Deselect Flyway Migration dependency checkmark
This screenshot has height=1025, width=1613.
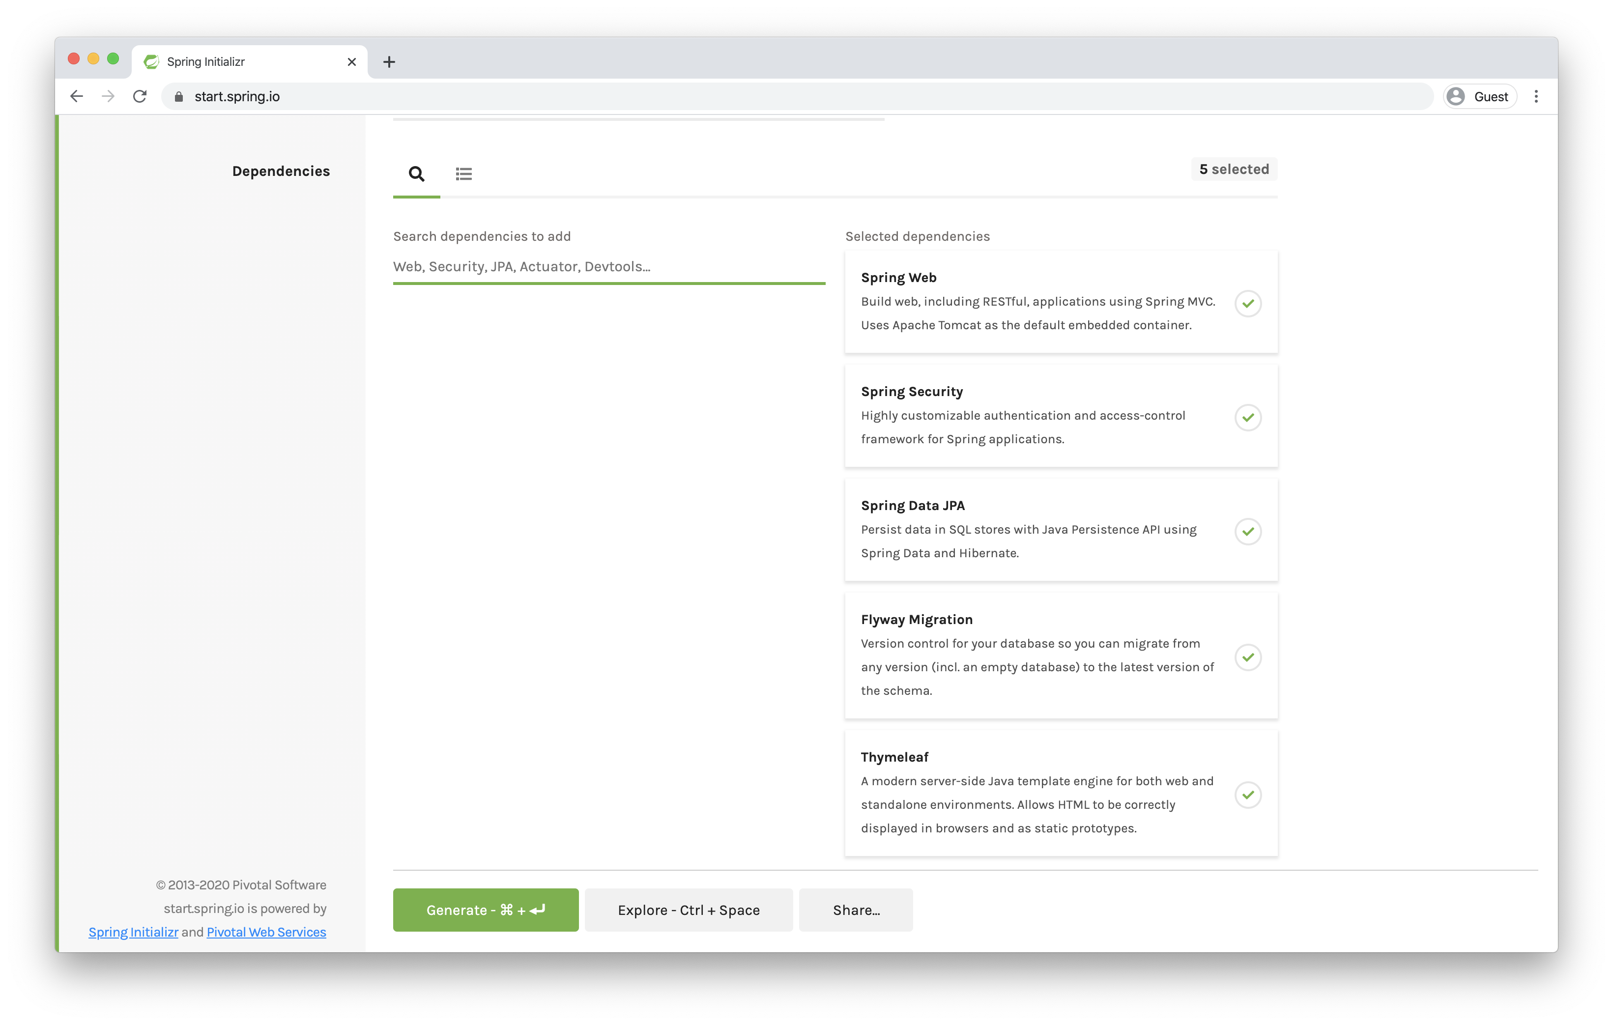[1247, 657]
